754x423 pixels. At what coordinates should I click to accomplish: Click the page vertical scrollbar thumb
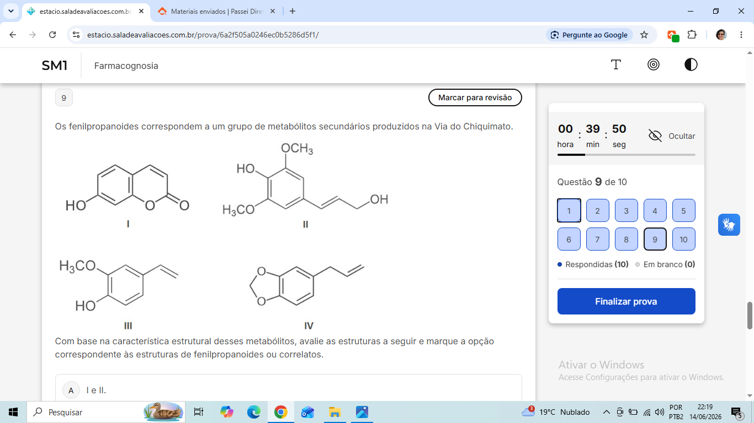click(x=750, y=315)
